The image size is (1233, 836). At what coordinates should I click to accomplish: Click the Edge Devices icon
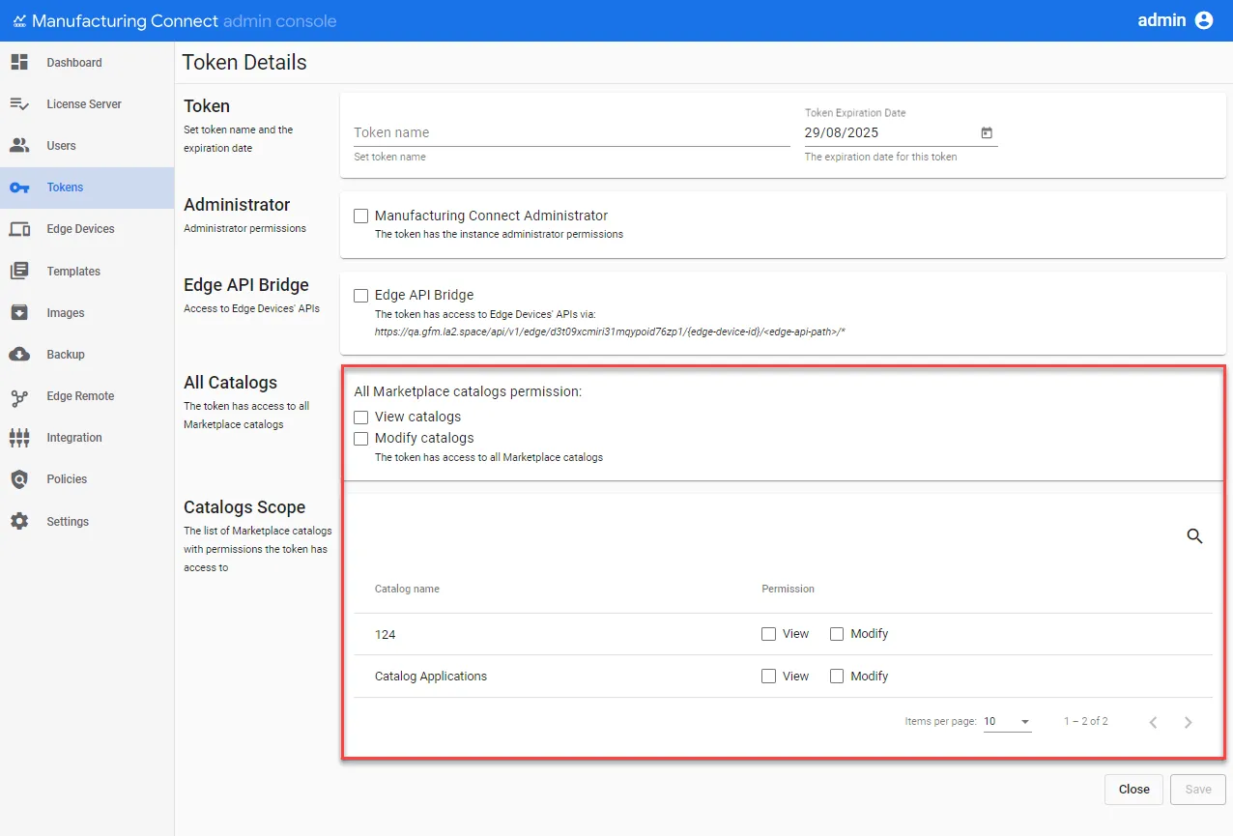coord(19,229)
